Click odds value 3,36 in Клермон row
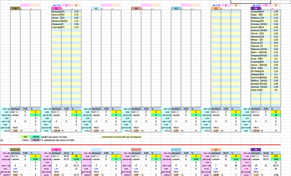This screenshot has width=291, height=176. [x=76, y=24]
